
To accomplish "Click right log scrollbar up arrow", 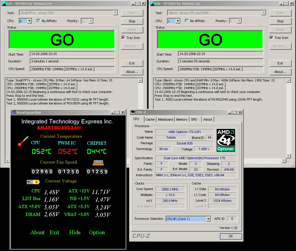I will (288, 80).
